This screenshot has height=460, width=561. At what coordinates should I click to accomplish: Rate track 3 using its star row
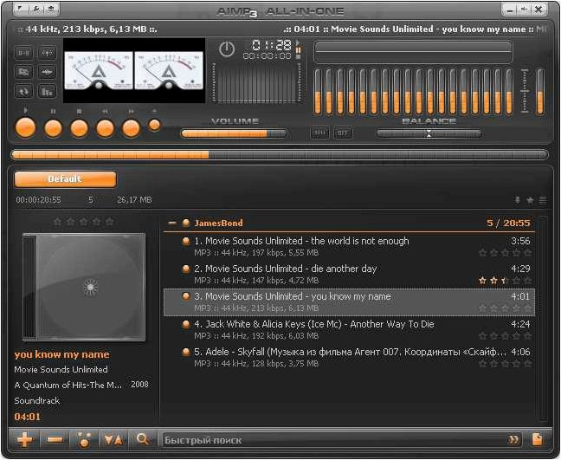coord(506,308)
